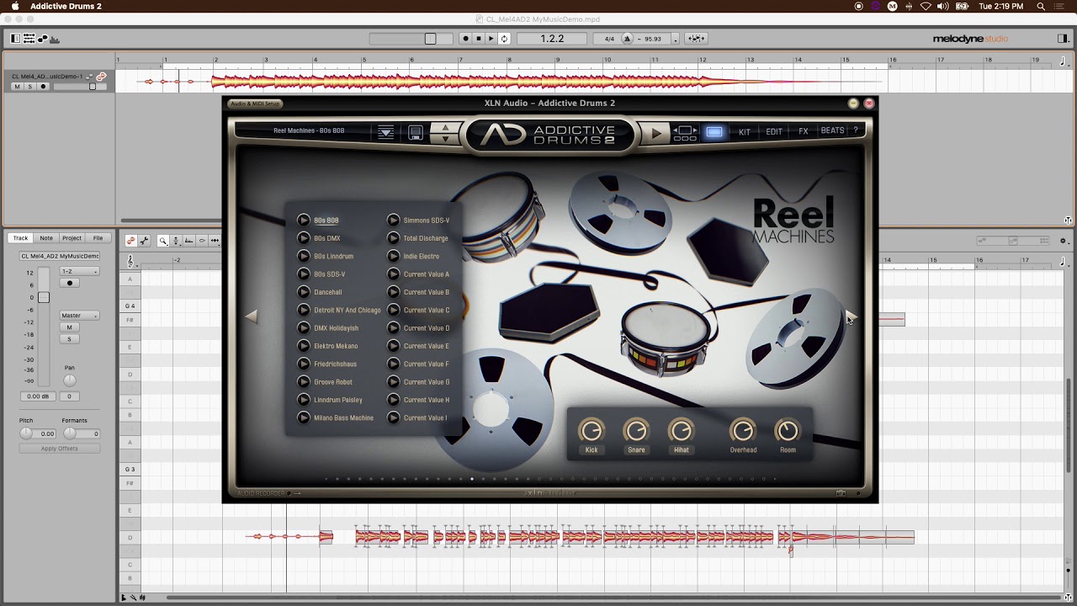Open the File inspector tab

point(98,238)
